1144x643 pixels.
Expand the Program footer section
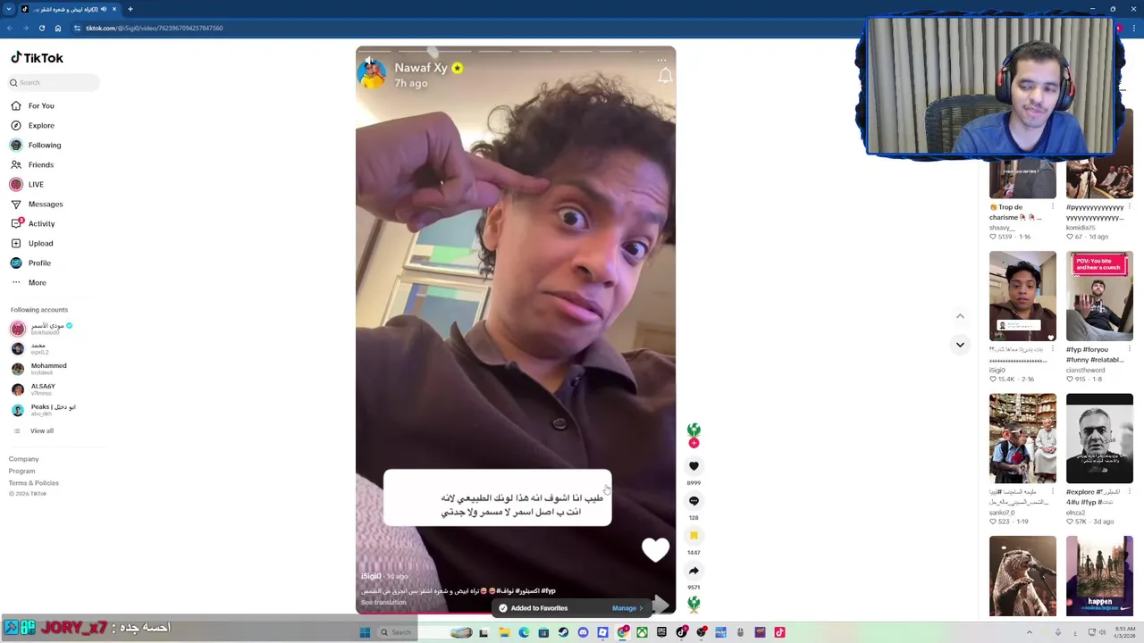coord(21,471)
